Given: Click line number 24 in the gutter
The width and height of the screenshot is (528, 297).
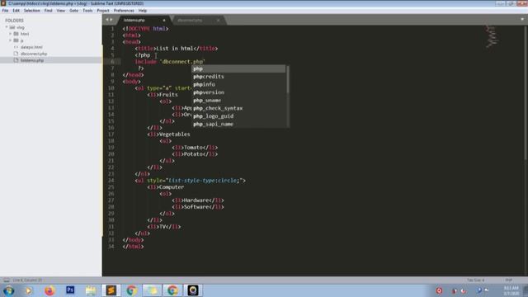Looking at the screenshot, I should tap(111, 181).
